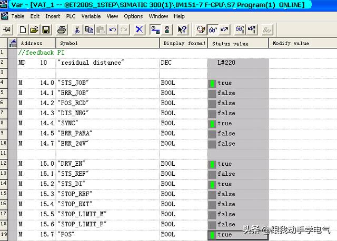Image resolution: width=337 pixels, height=241 pixels.
Task: Open the Table menu
Action: tap(18, 16)
